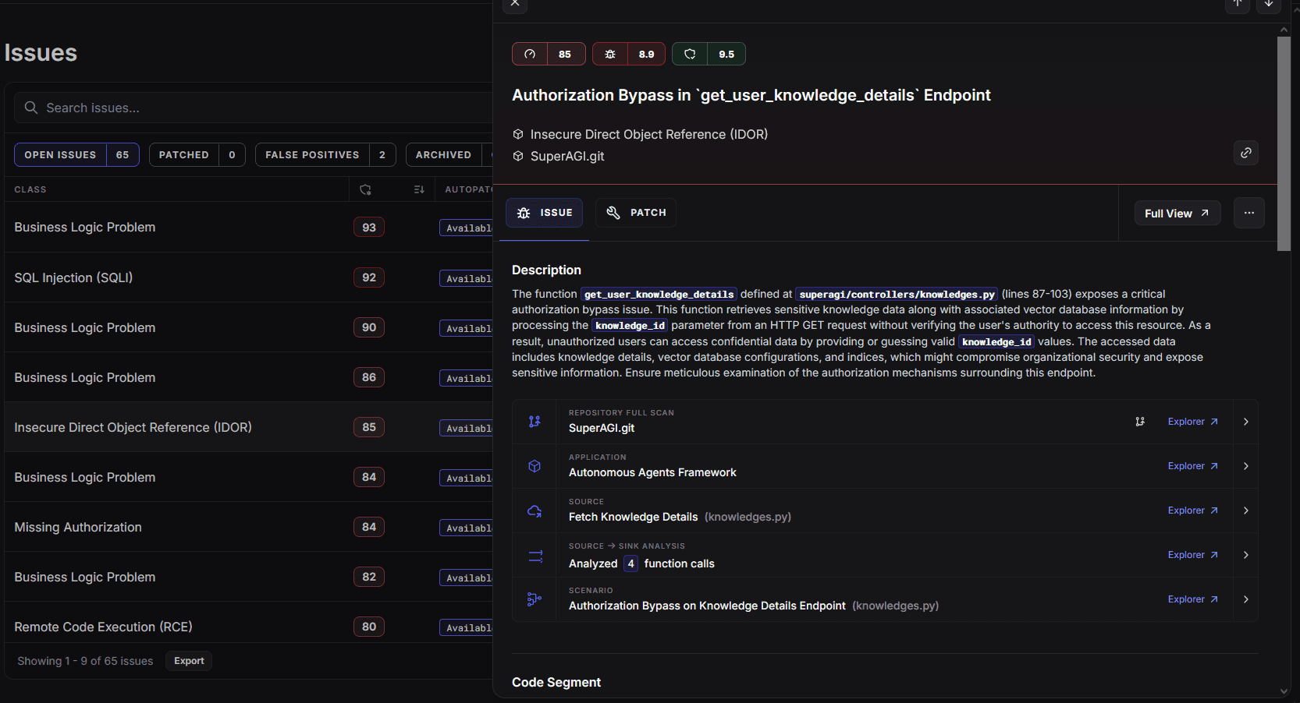Open Explorer link for Source row
The image size is (1300, 703).
(1192, 510)
